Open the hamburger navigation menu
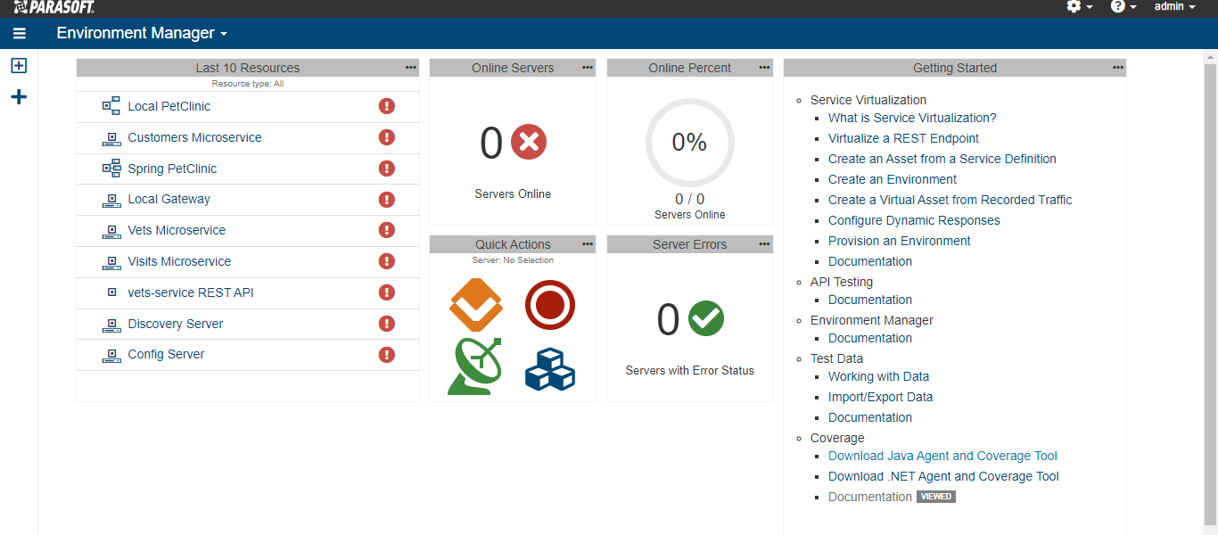This screenshot has height=535, width=1218. click(20, 34)
